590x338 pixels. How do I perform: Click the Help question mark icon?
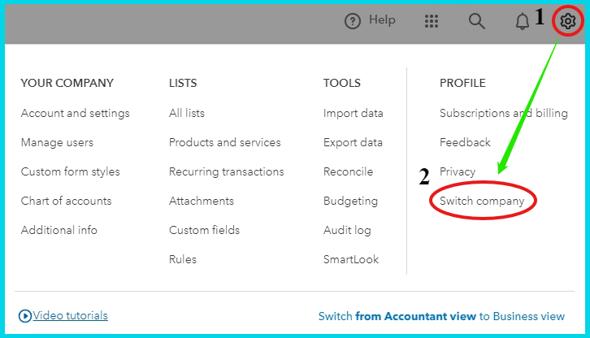pyautogui.click(x=353, y=21)
